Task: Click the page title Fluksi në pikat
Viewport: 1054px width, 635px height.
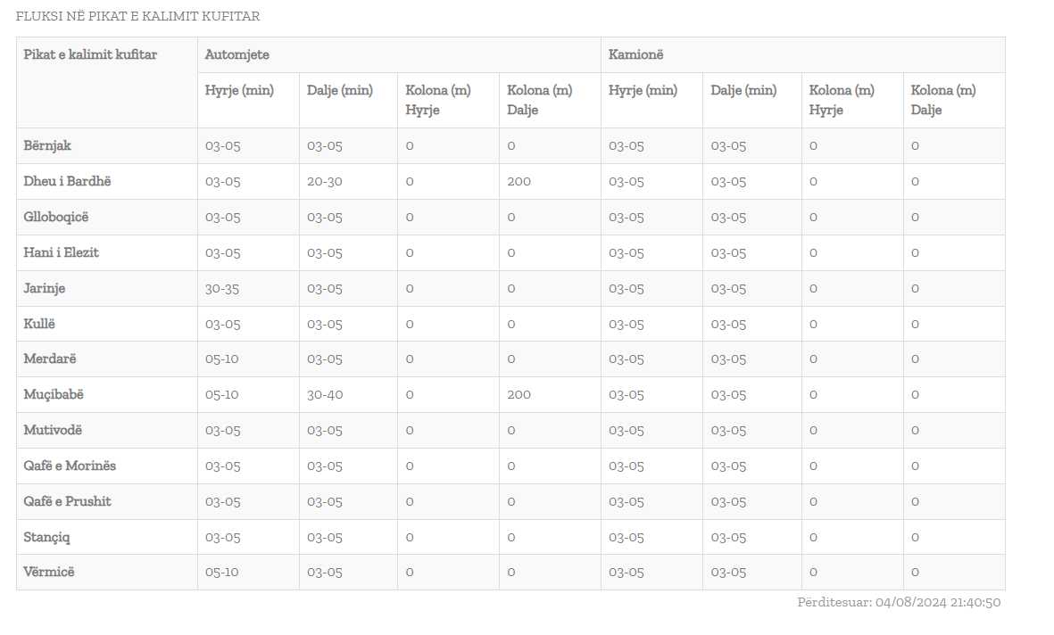Action: click(138, 16)
